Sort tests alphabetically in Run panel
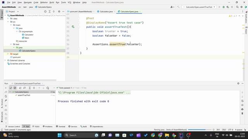248x139 pixels. 20,88
